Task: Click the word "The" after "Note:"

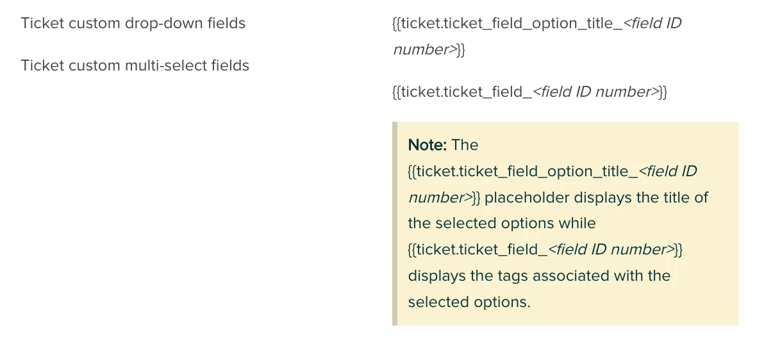Action: click(x=465, y=145)
